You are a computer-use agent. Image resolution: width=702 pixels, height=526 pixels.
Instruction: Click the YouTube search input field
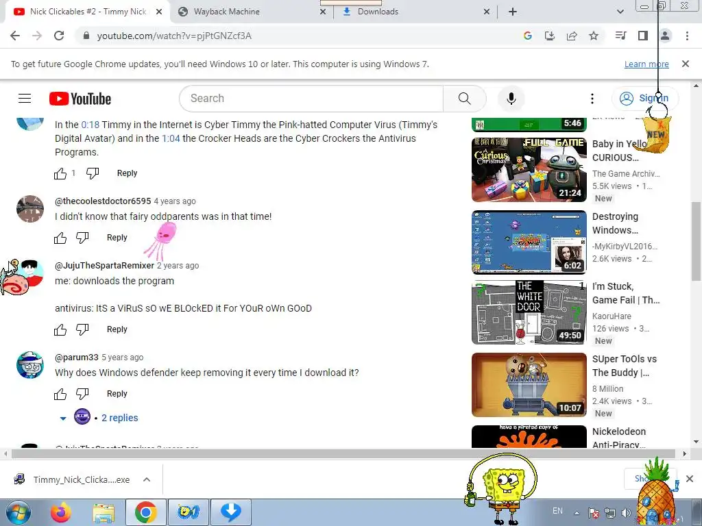(311, 99)
